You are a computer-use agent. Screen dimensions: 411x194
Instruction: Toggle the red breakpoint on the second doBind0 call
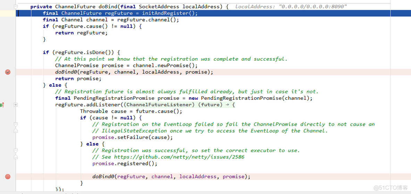coord(8,177)
